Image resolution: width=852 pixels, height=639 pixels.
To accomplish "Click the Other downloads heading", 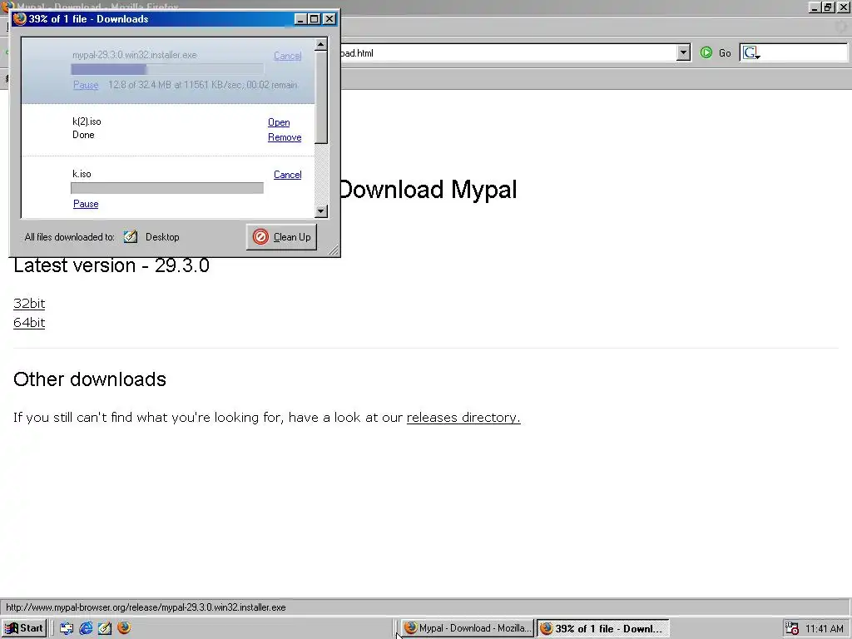I will (x=90, y=379).
